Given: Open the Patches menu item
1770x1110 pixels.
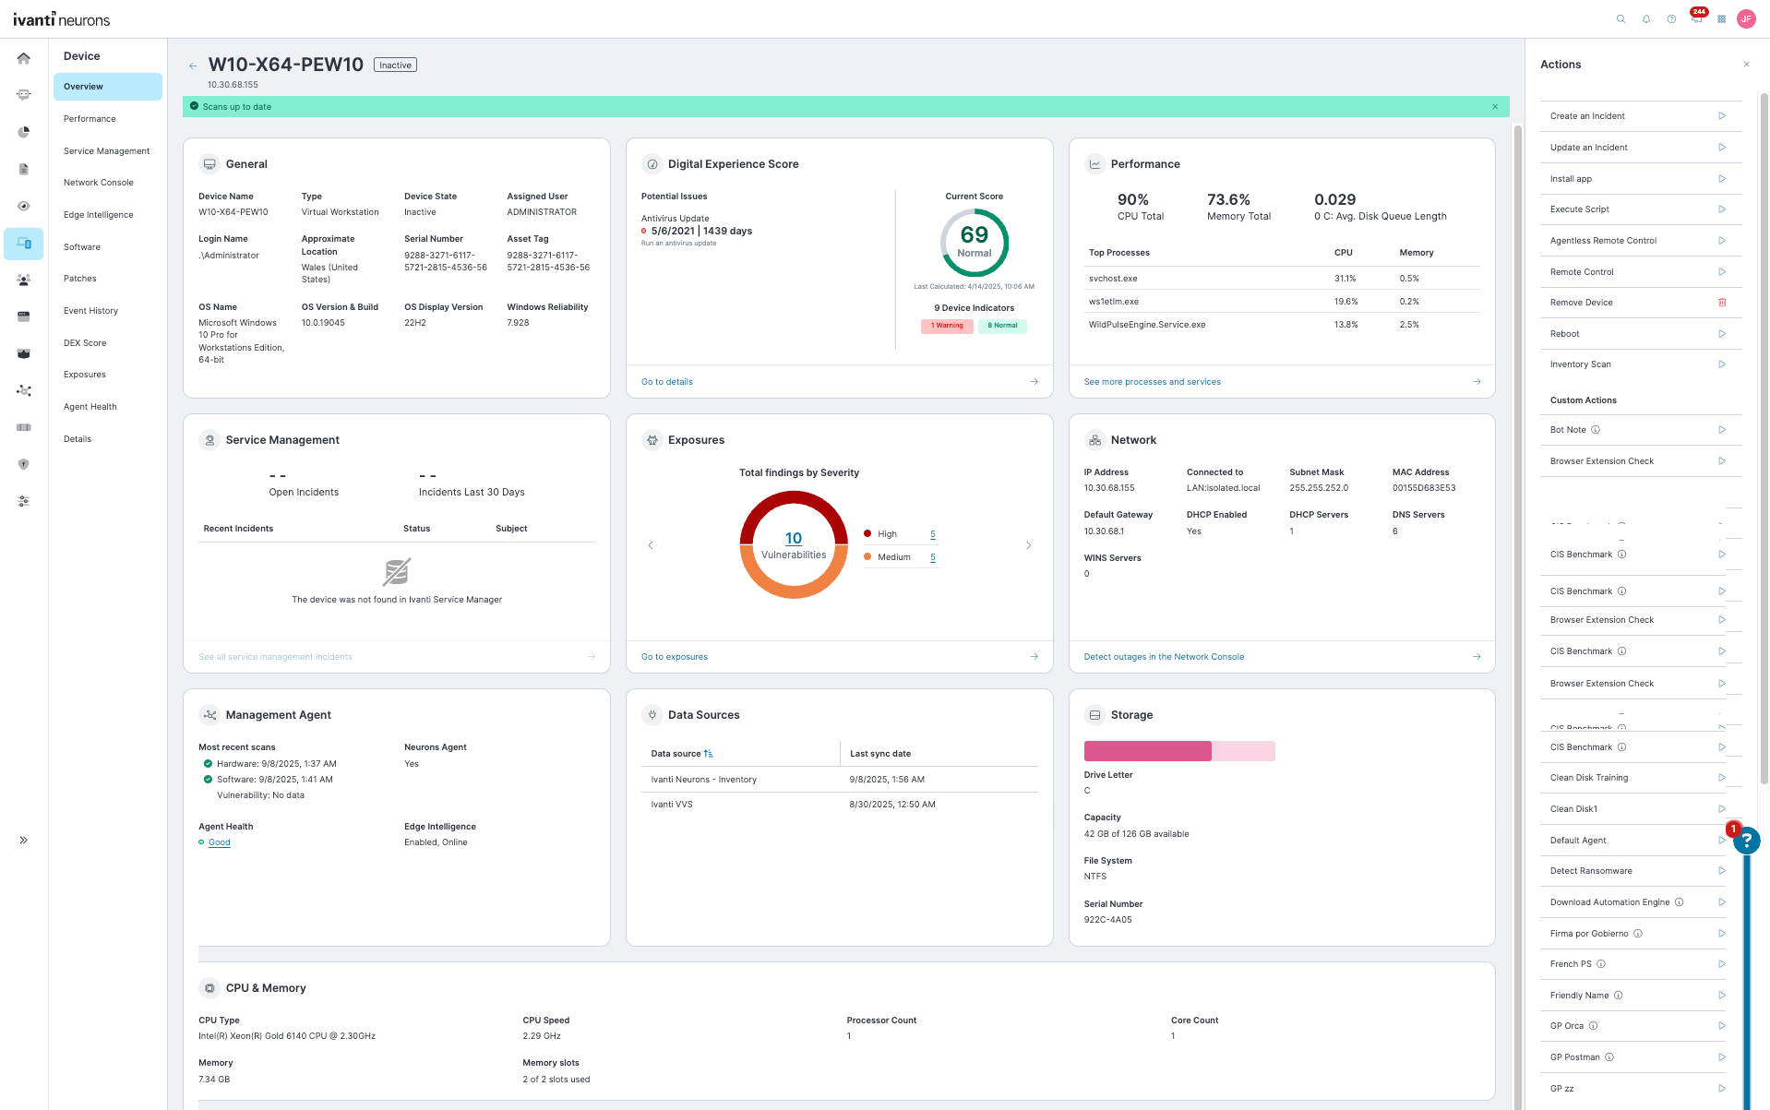Looking at the screenshot, I should [80, 279].
